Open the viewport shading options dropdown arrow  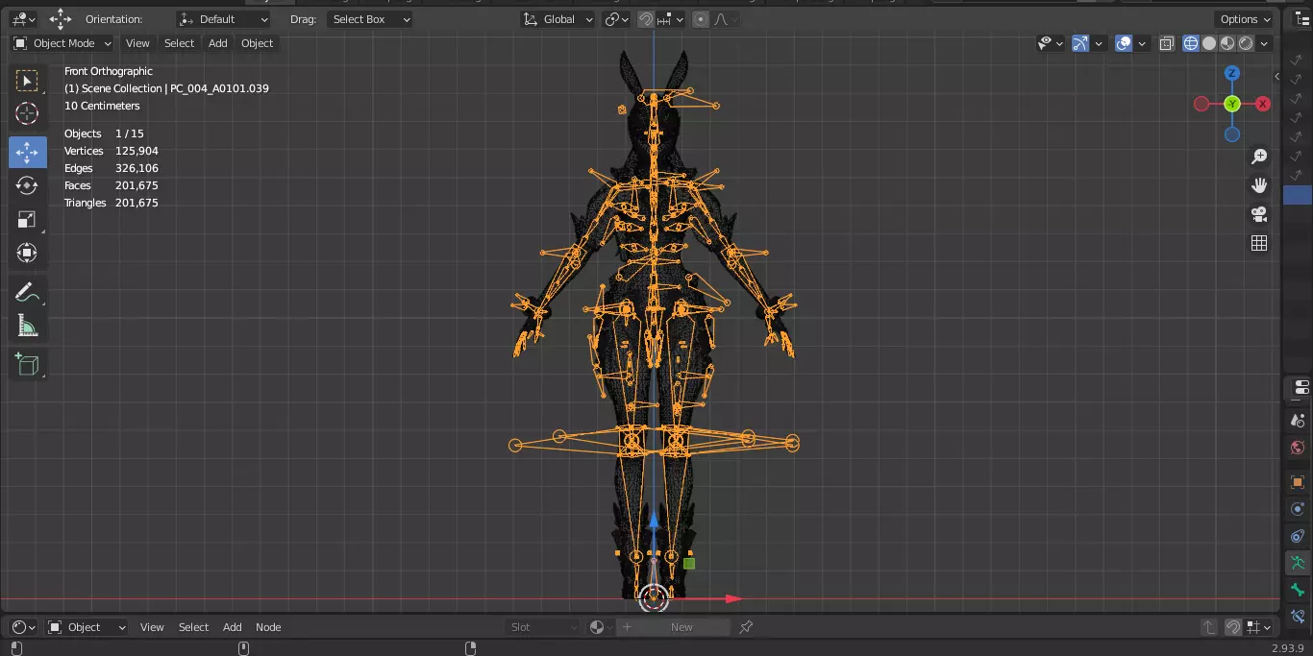coord(1264,43)
